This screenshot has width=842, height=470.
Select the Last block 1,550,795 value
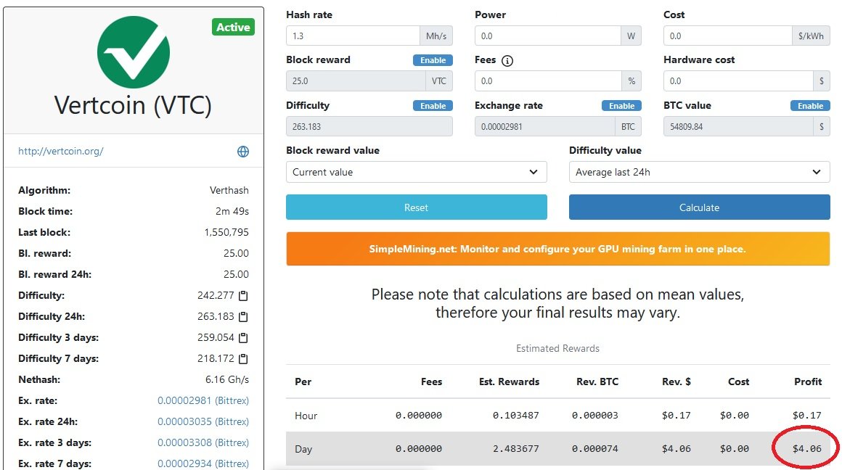(226, 232)
